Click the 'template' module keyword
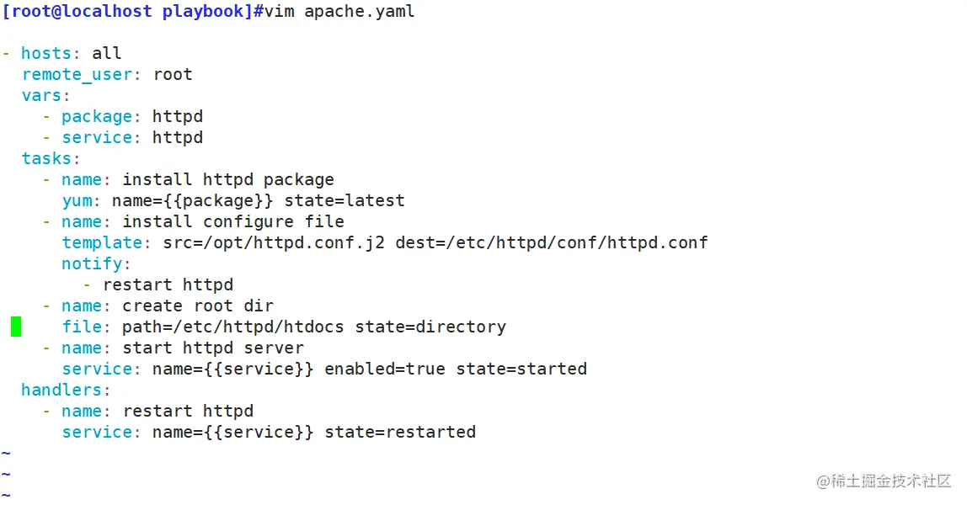 (x=102, y=242)
